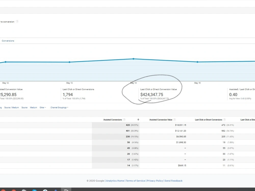Click the $424,347.75 conversion value total
This screenshot has width=255, height=191.
pos(151,94)
